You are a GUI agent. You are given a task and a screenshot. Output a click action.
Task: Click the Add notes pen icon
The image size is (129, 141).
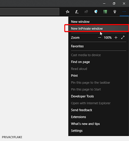(77, 12)
